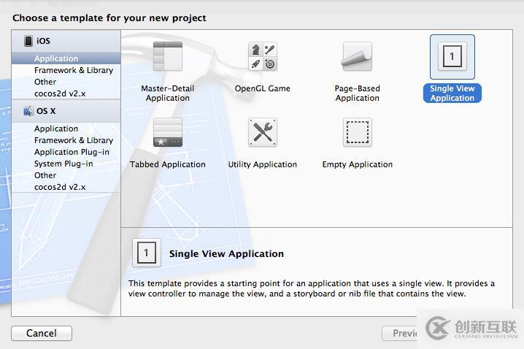Screen dimensions: 524x349
Task: Select the Utility Application template icon
Action: (x=263, y=132)
